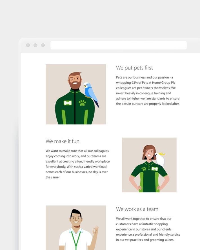Click the third gray window control dot

(43, 45)
